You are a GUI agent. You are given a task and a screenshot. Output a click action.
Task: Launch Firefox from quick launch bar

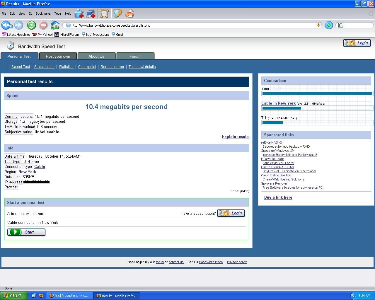(x=41, y=296)
